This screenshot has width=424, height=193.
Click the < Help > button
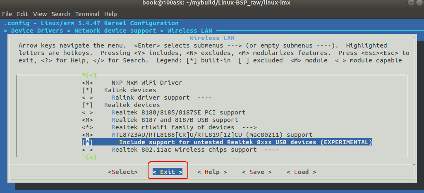pos(212,172)
